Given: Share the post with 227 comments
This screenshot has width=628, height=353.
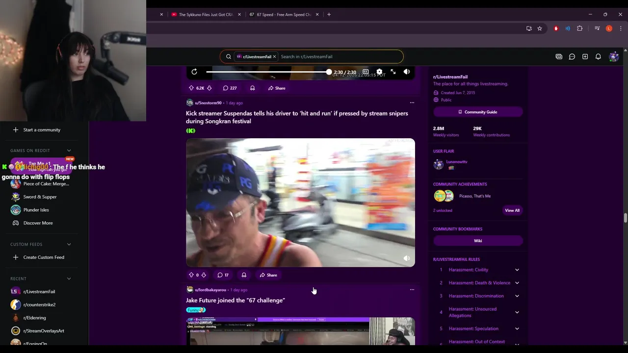Looking at the screenshot, I should click(277, 88).
